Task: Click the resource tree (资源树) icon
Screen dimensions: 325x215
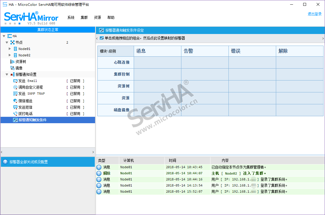Action: point(12,62)
